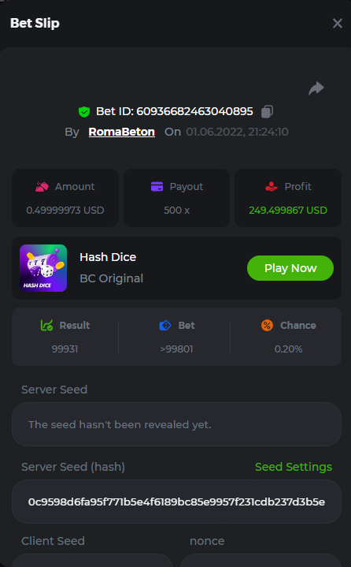
Task: Click the Play Now button
Action: click(x=290, y=268)
